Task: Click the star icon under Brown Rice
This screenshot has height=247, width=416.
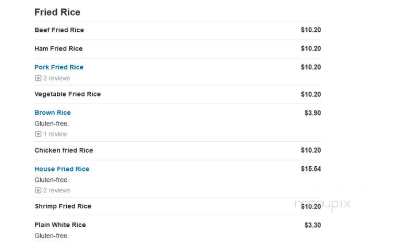Action: tap(38, 134)
